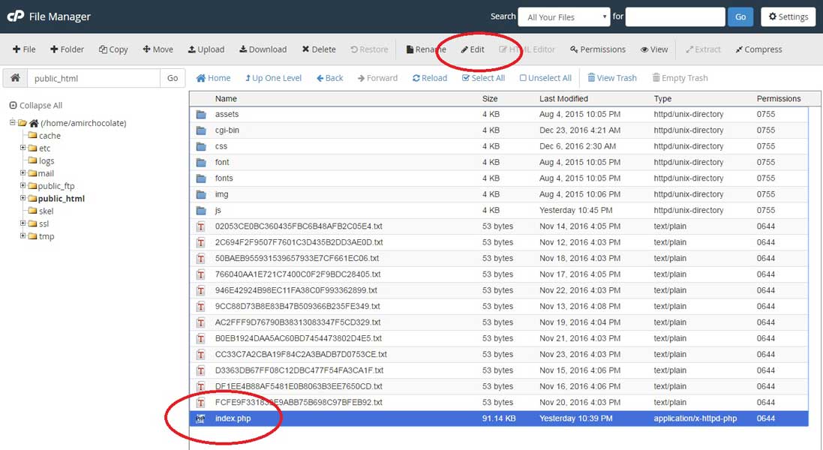This screenshot has height=450, width=823.
Task: Click the Go button beside path field
Action: 173,78
